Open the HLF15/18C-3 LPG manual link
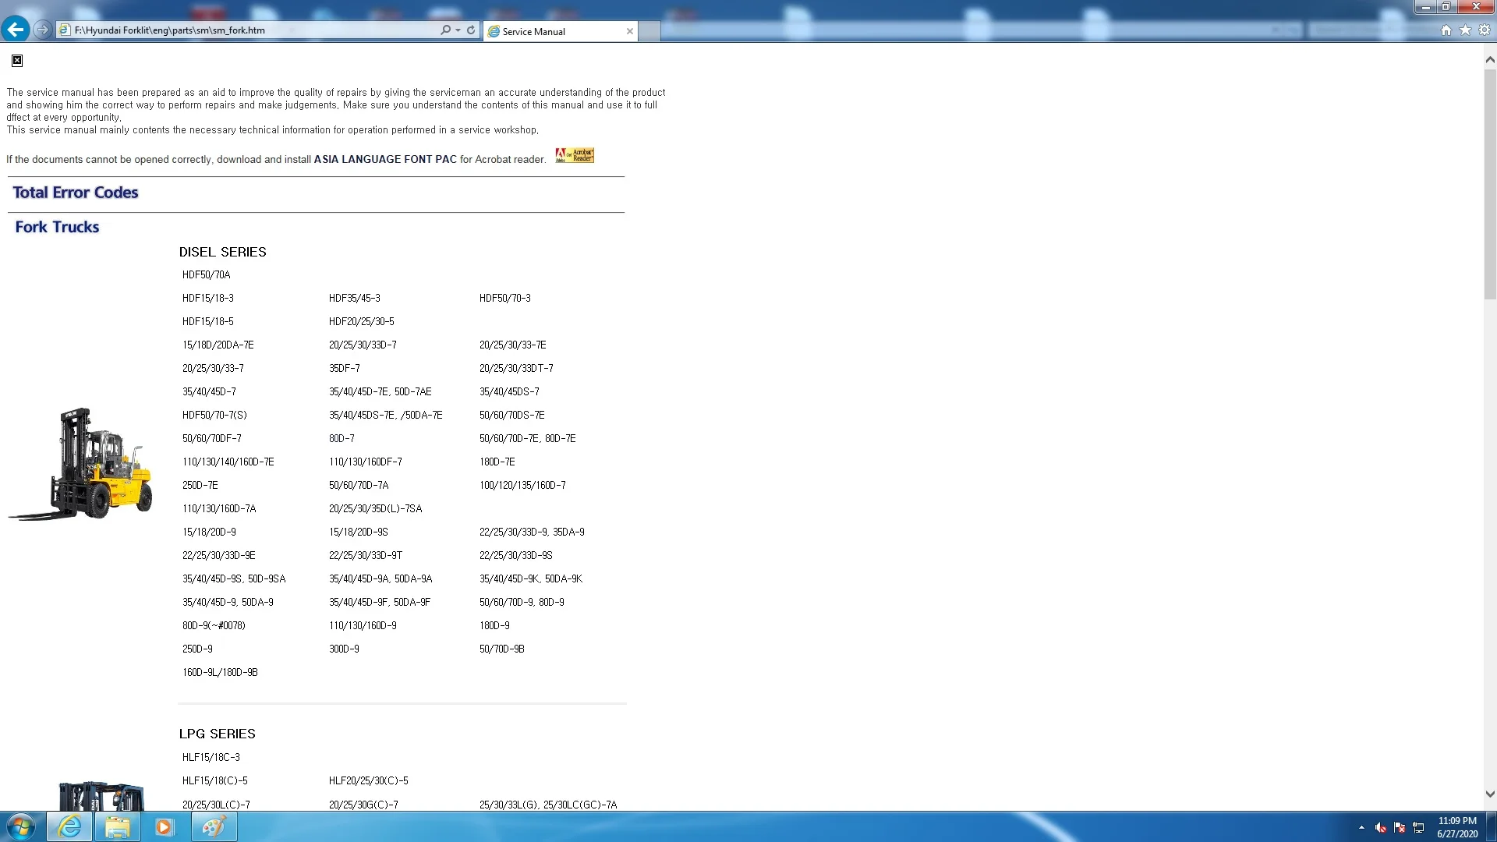1497x842 pixels. click(x=211, y=757)
